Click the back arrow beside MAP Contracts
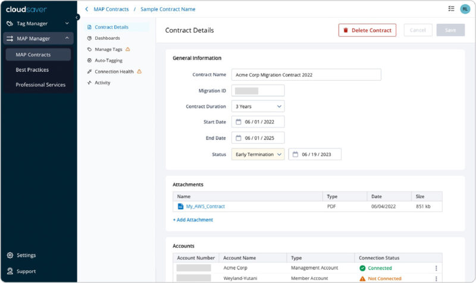Screen dimensions: 476x283 pyautogui.click(x=87, y=9)
